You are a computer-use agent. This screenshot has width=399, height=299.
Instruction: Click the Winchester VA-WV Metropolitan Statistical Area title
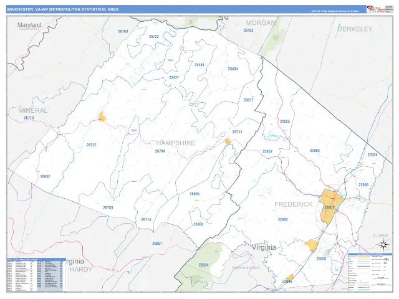click(62, 9)
